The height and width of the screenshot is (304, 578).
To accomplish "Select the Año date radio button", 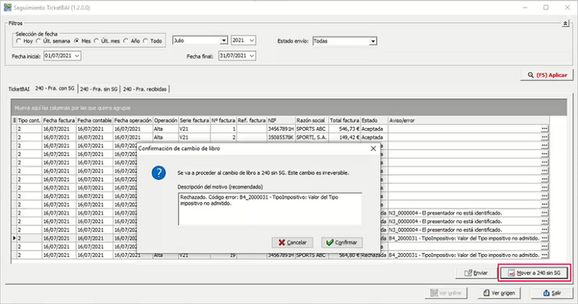I will pyautogui.click(x=126, y=42).
